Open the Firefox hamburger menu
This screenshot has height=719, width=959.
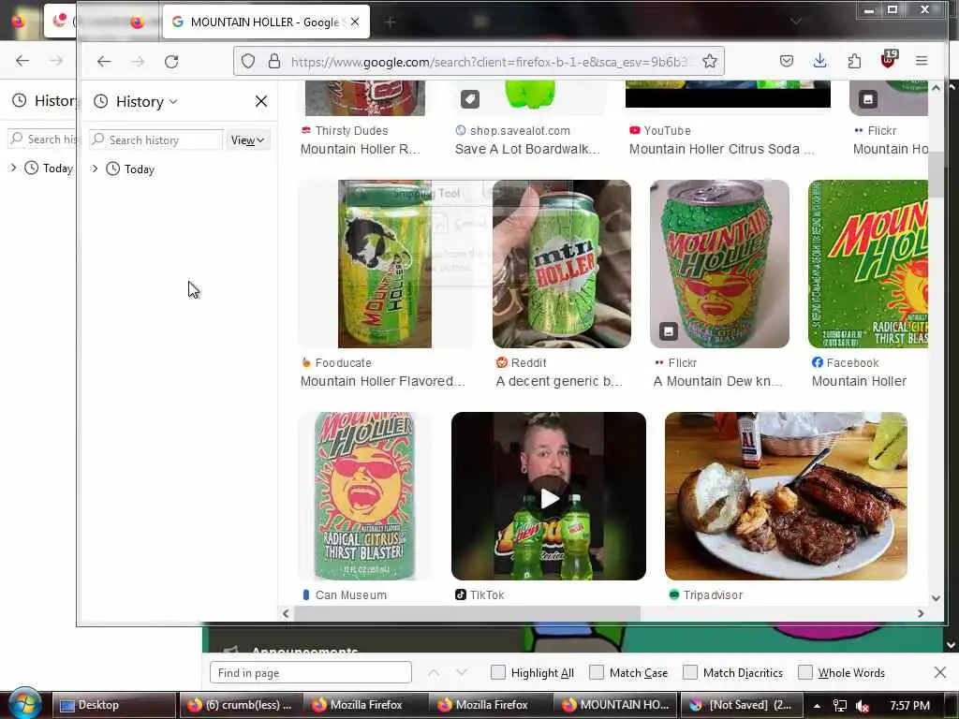pyautogui.click(x=922, y=61)
